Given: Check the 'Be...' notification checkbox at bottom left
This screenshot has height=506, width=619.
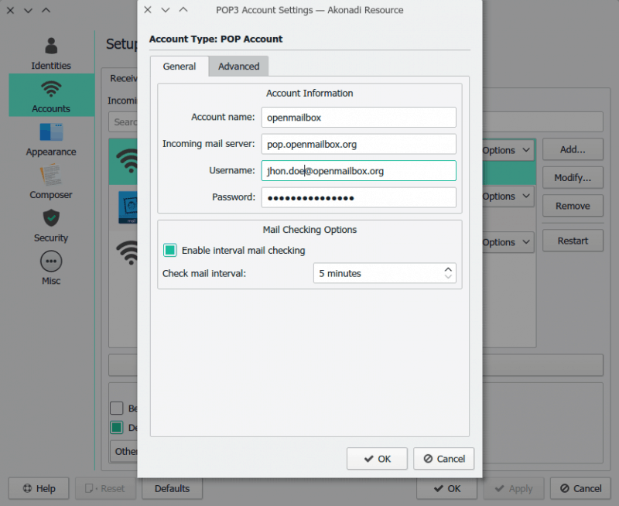Looking at the screenshot, I should click(x=118, y=408).
